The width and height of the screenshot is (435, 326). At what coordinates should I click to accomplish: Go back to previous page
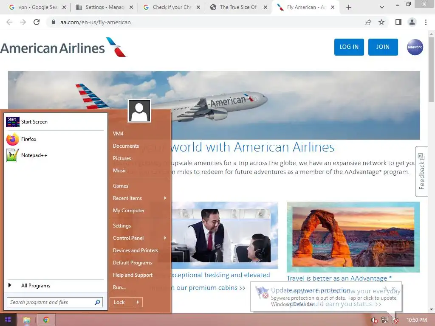pyautogui.click(x=9, y=22)
